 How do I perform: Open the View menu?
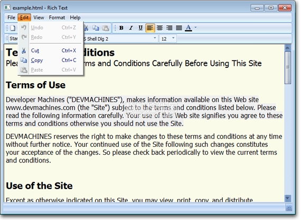tap(39, 17)
